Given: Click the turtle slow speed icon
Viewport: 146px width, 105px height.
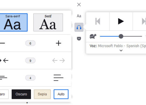Looking at the screenshot, I should (93, 36).
